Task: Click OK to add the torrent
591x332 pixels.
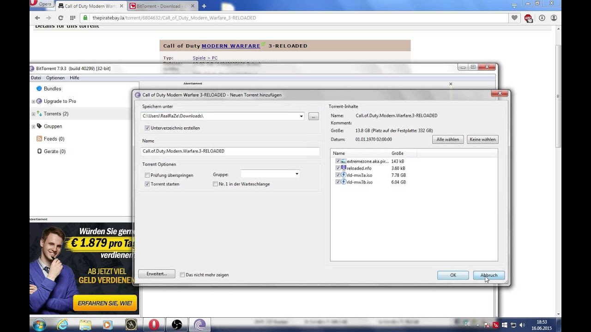Action: tap(453, 275)
